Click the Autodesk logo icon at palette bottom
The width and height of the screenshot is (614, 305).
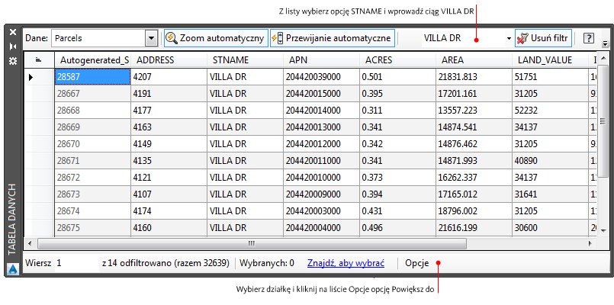click(x=13, y=268)
